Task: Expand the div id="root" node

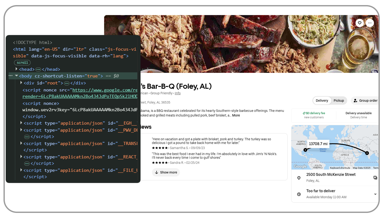Action: click(x=21, y=83)
